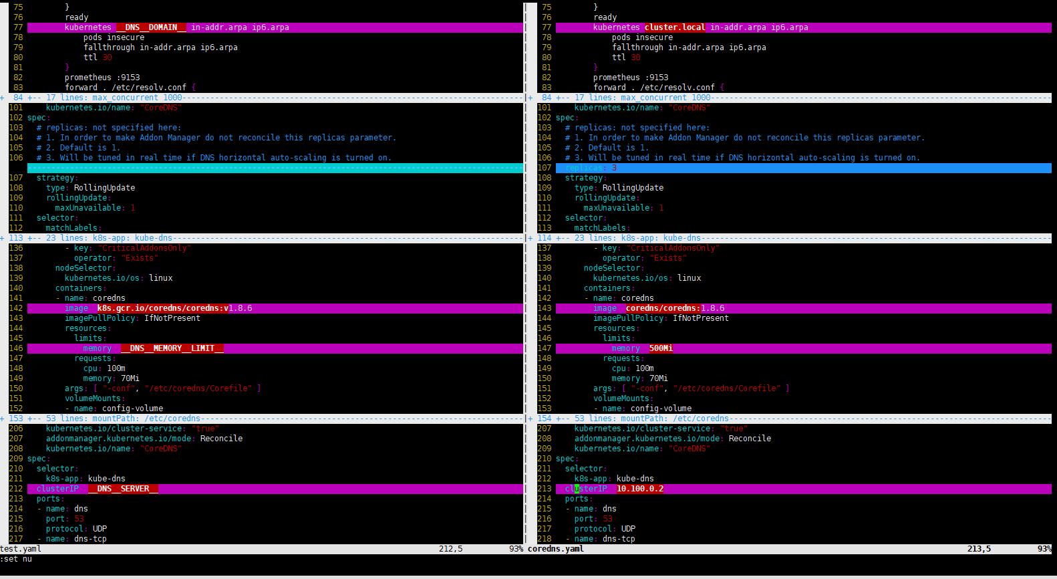Click 'ttl 30' line in test.yaml
The image size is (1057, 579).
[98, 57]
